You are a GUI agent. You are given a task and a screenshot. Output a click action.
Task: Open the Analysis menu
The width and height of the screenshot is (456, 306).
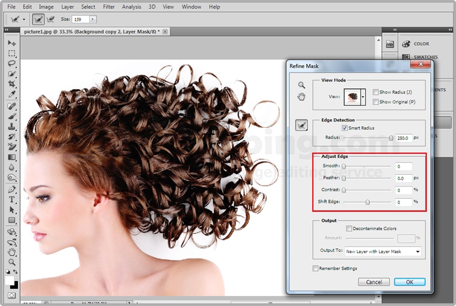tap(131, 7)
